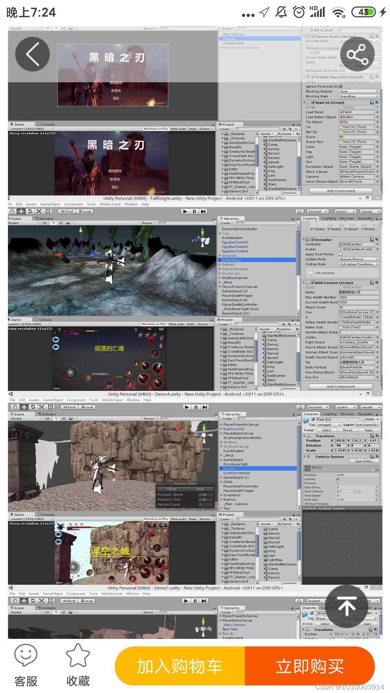Tap the back-to-top arrow button
This screenshot has width=390, height=693.
347,607
